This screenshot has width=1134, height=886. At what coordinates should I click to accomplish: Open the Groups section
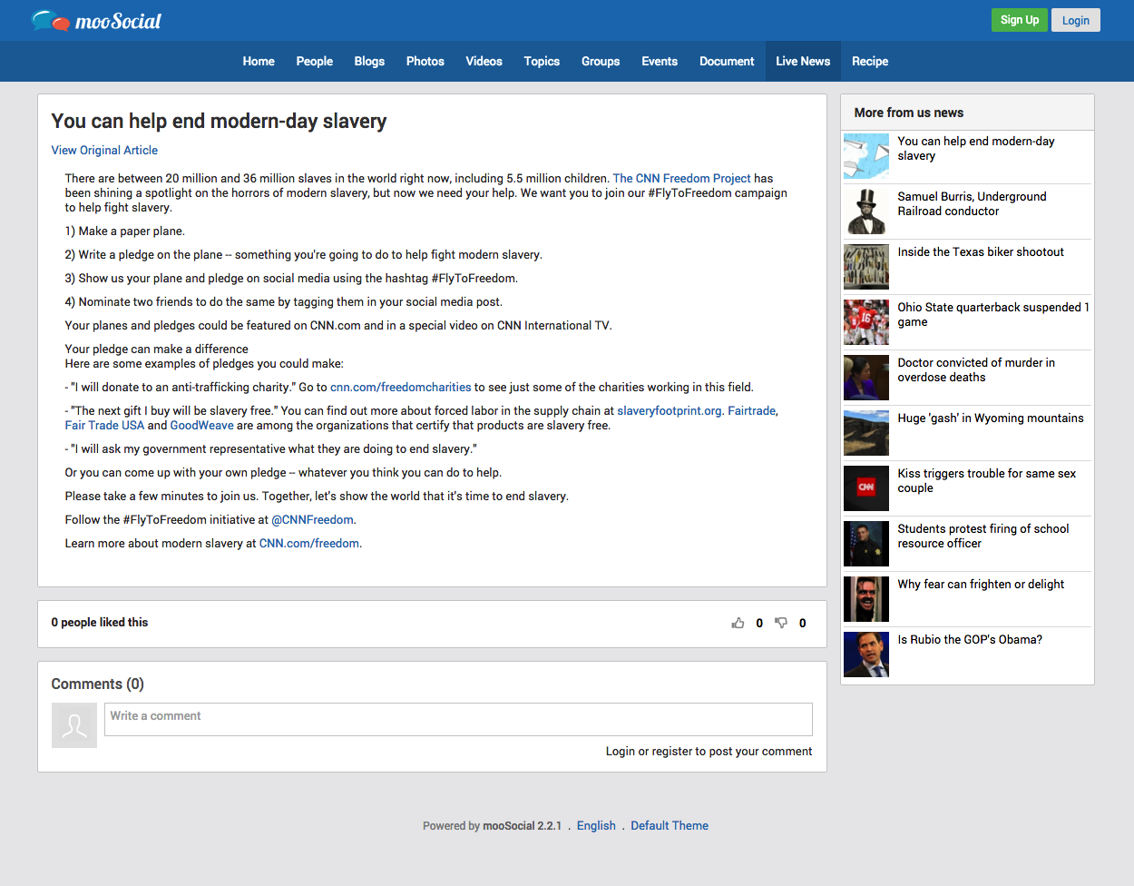point(601,61)
